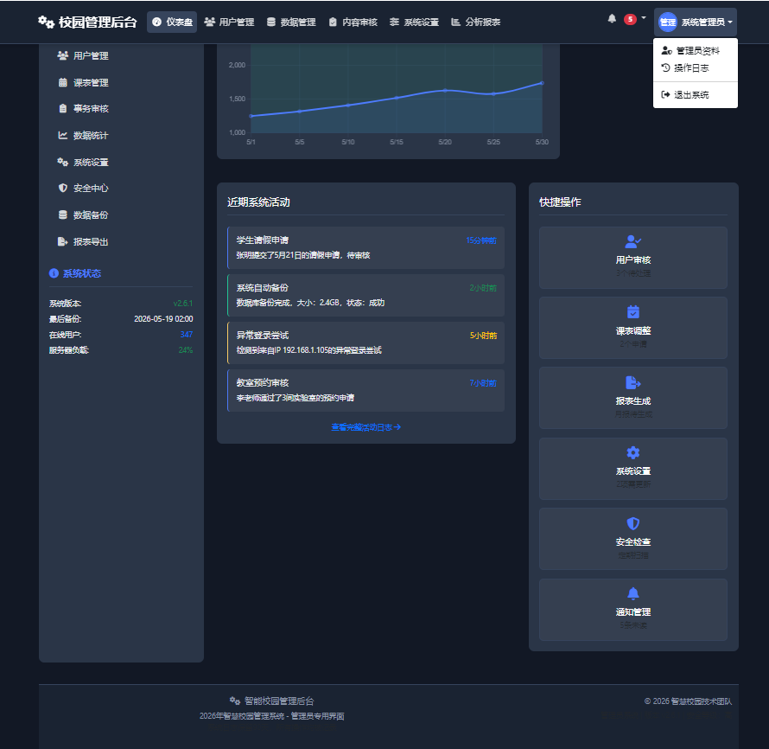Select 管理员资料 from account menu

click(x=696, y=50)
